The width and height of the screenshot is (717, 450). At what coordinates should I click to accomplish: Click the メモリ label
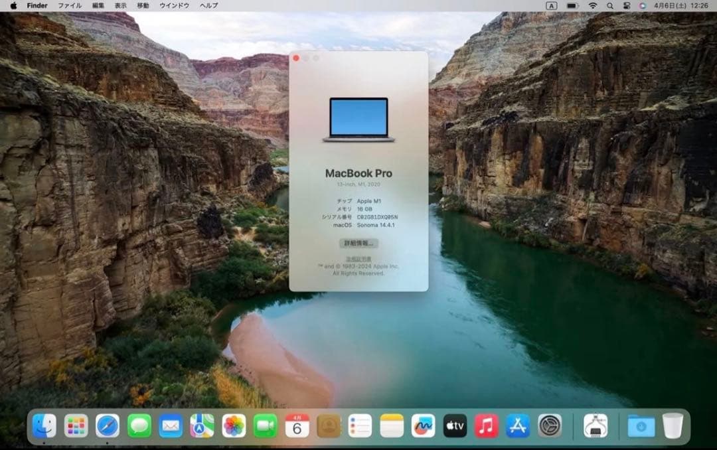click(345, 209)
